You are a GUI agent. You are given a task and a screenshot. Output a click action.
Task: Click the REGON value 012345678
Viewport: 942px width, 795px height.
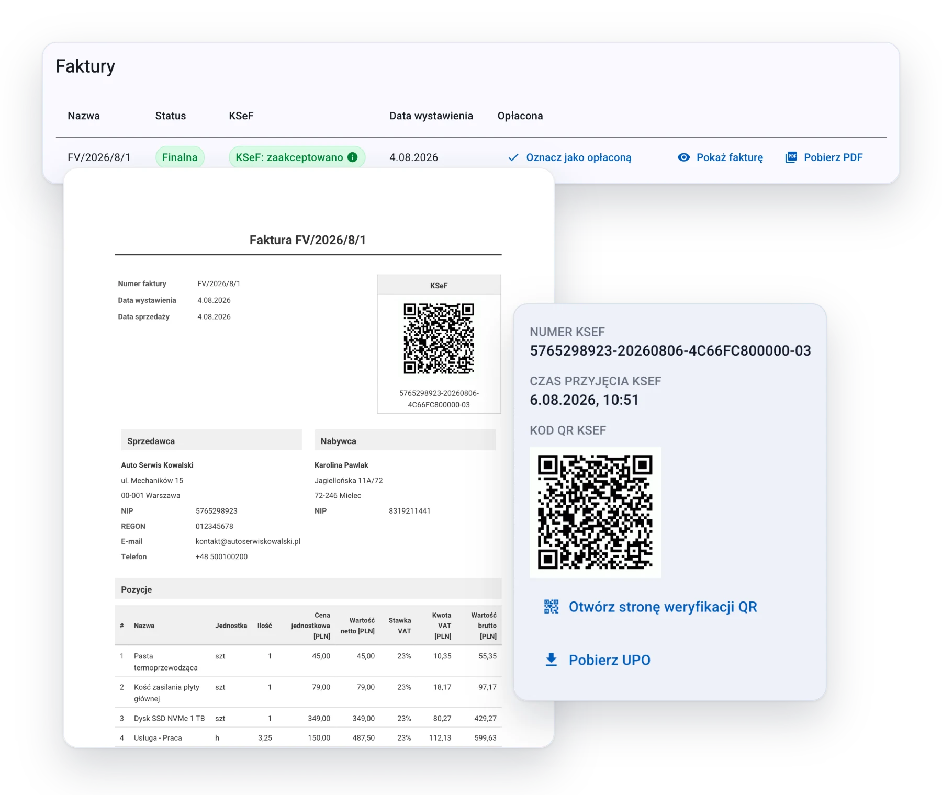[x=215, y=526]
